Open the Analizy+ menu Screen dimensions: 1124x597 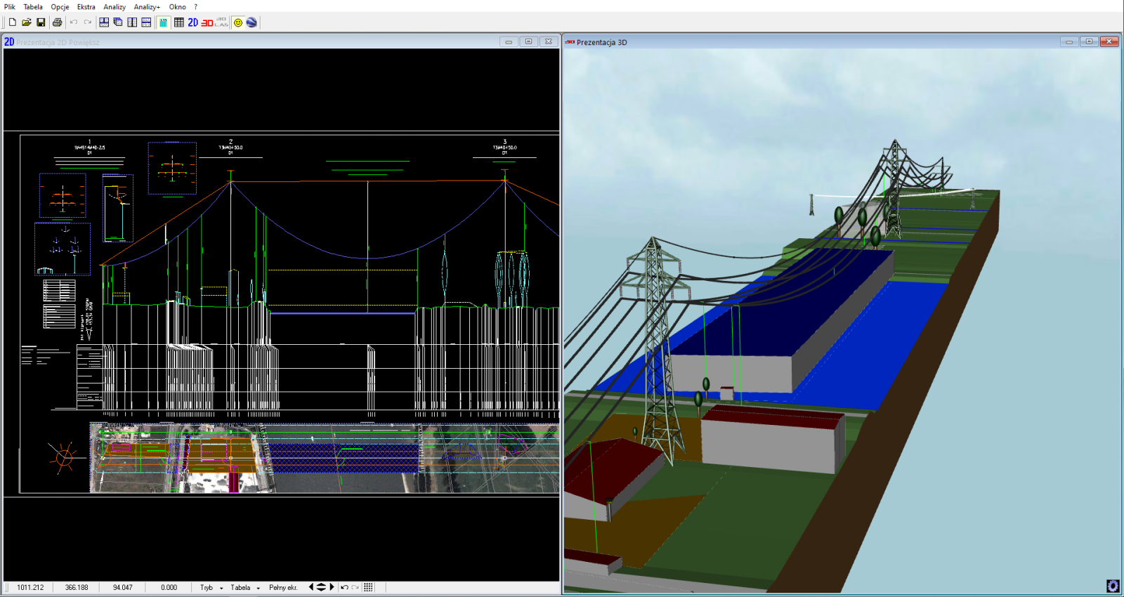[x=147, y=7]
